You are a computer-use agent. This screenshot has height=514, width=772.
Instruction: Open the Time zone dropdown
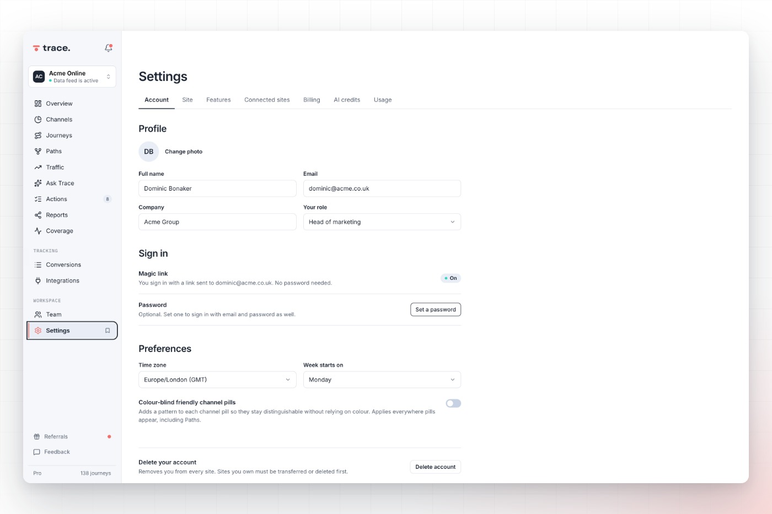click(x=217, y=380)
